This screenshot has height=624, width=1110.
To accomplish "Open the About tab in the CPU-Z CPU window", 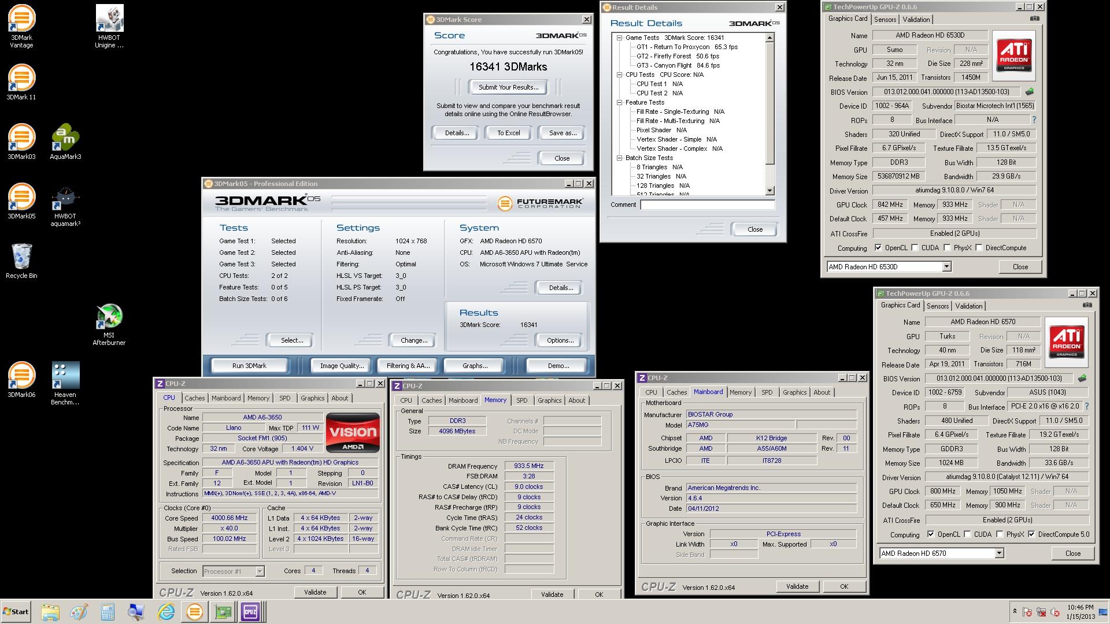I will pyautogui.click(x=340, y=398).
